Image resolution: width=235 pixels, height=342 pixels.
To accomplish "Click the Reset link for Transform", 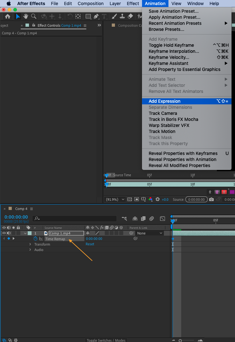I will click(x=90, y=244).
